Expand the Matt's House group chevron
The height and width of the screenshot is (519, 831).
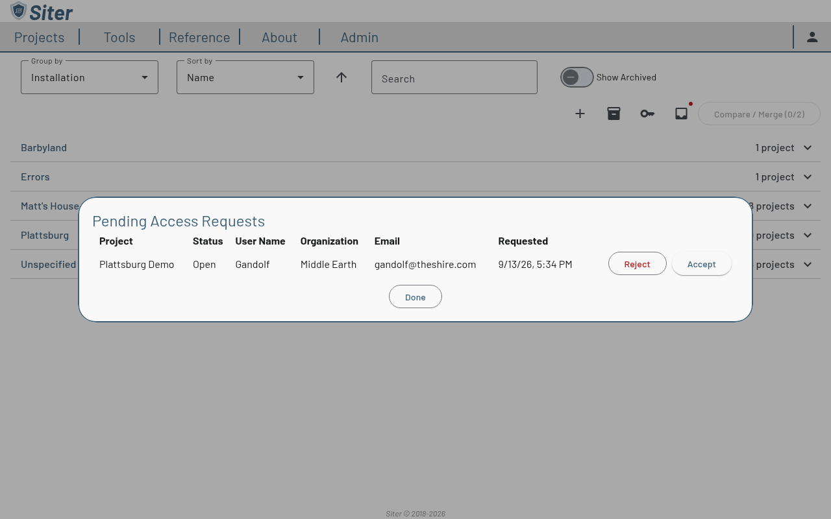coord(808,206)
